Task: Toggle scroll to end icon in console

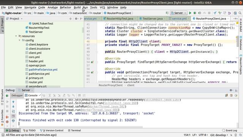Action: (13, 116)
